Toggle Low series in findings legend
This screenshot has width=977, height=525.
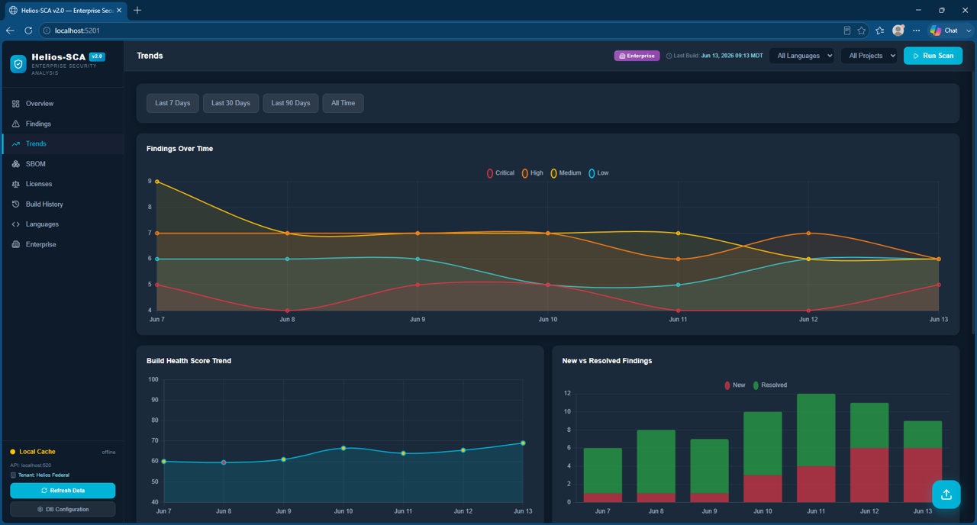click(598, 173)
